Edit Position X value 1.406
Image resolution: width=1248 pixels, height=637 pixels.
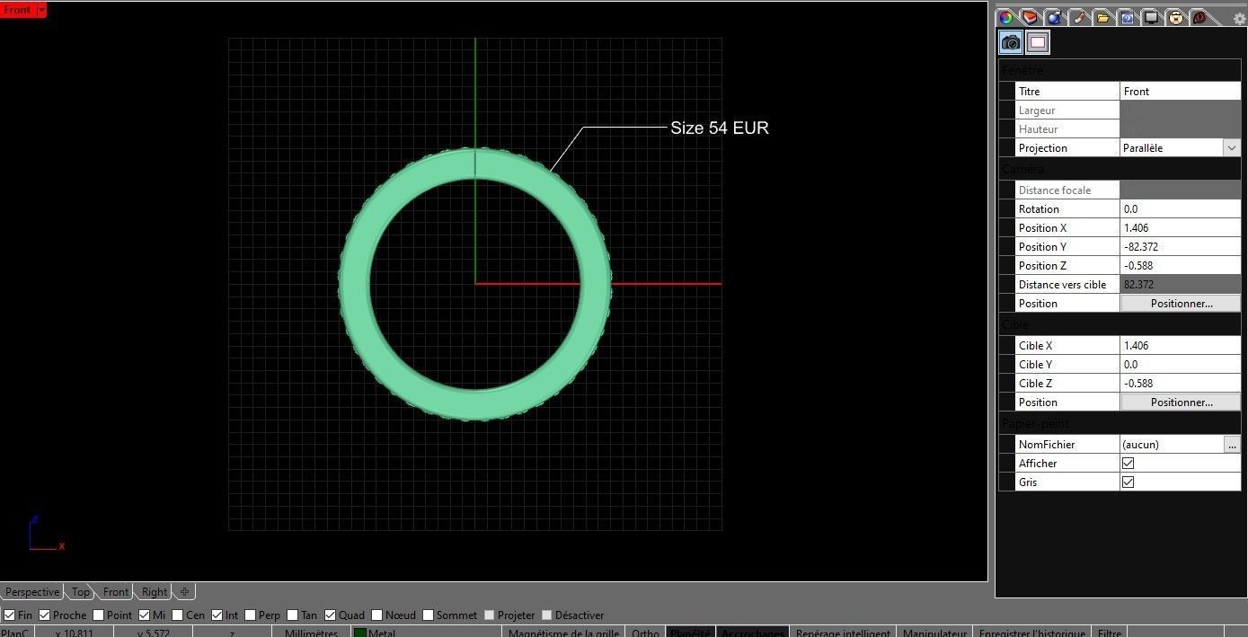coord(1181,228)
